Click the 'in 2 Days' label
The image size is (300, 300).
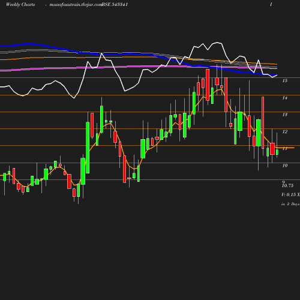[290, 204]
